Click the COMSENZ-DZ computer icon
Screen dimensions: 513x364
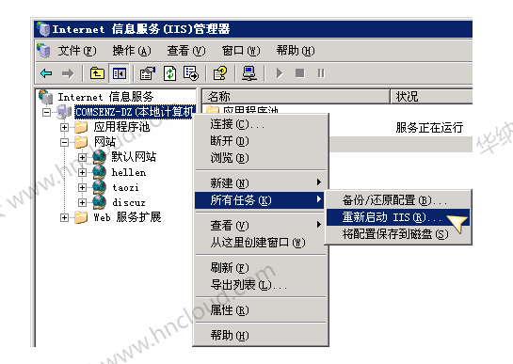tap(64, 112)
